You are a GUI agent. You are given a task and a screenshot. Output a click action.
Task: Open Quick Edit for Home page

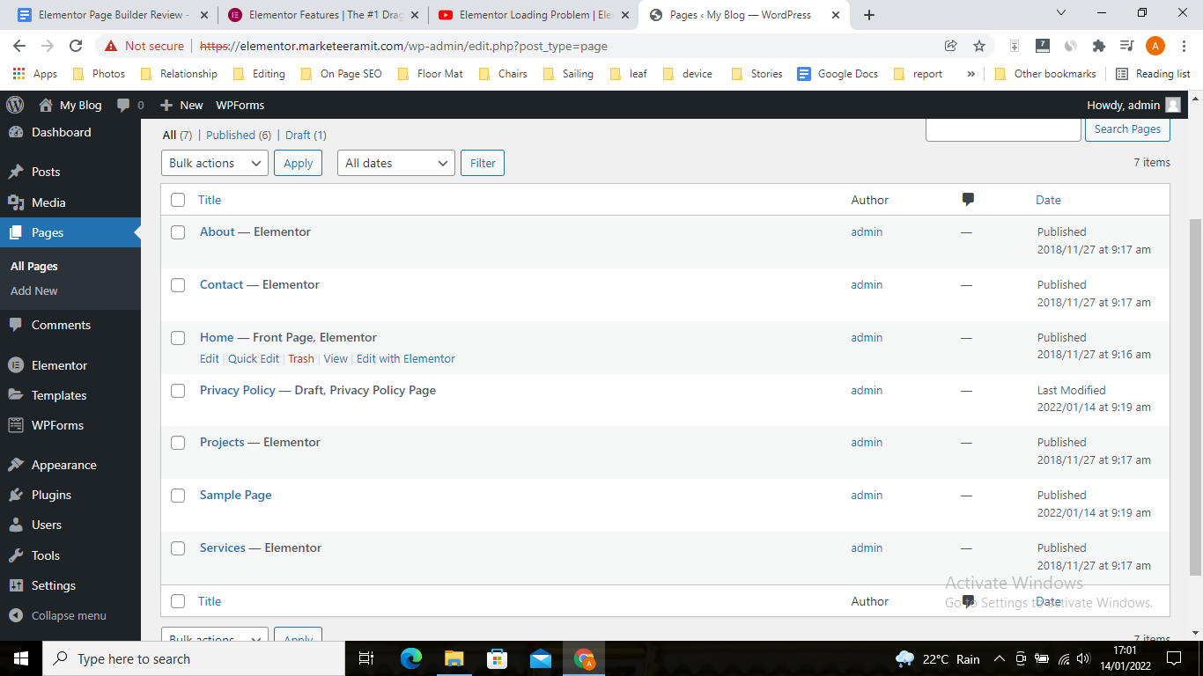click(254, 358)
